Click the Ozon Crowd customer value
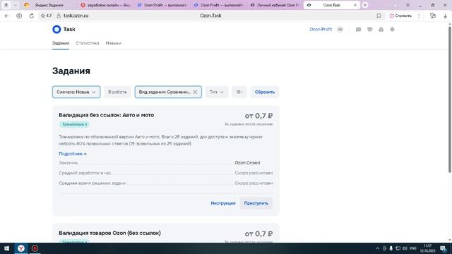Image resolution: width=452 pixels, height=254 pixels. tap(247, 163)
